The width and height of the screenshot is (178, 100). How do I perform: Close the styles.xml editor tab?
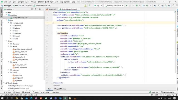pos(57,9)
